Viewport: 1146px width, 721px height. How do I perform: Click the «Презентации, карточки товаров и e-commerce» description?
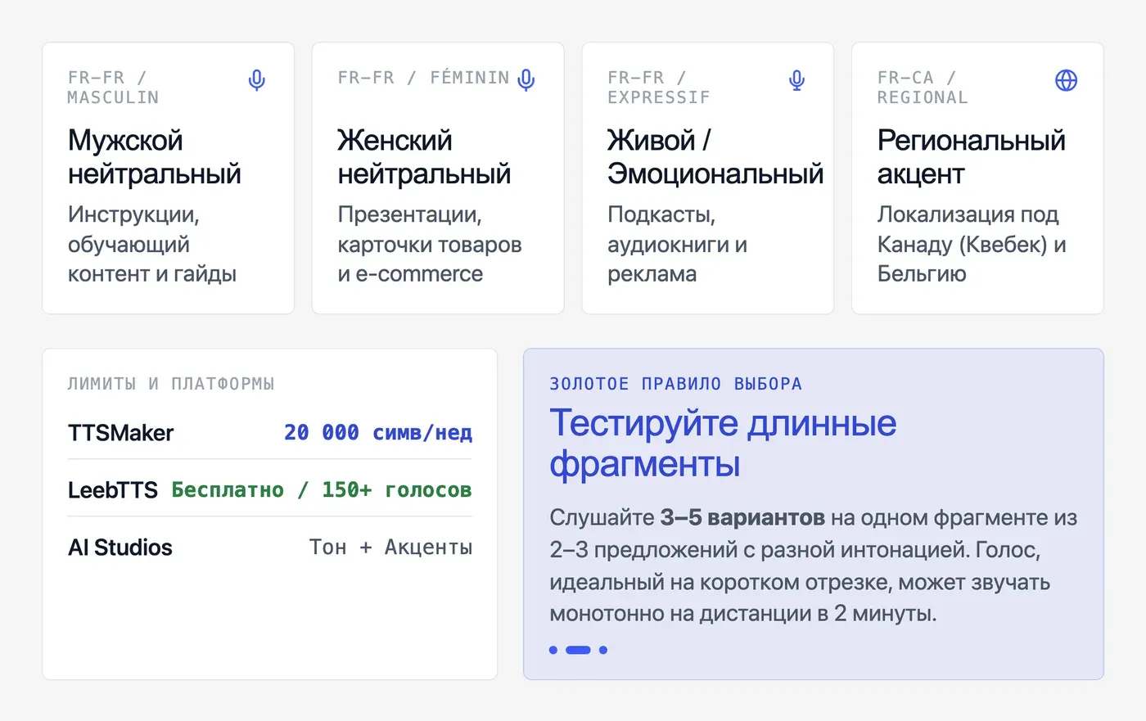click(430, 244)
